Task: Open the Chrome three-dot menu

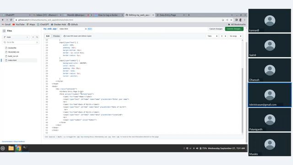Action: coord(244,20)
